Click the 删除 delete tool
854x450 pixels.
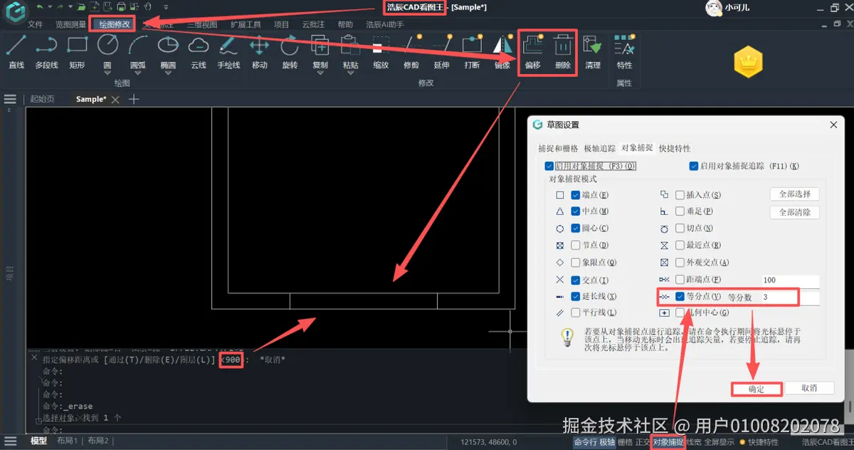pos(563,52)
